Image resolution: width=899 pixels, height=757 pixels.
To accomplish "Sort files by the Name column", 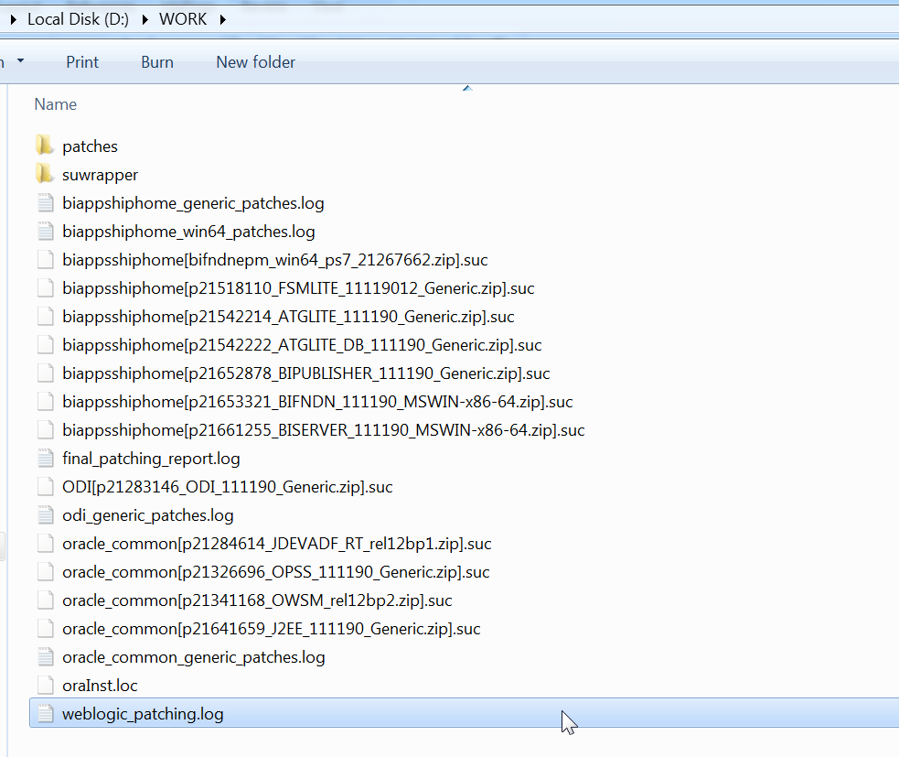I will pyautogui.click(x=56, y=104).
